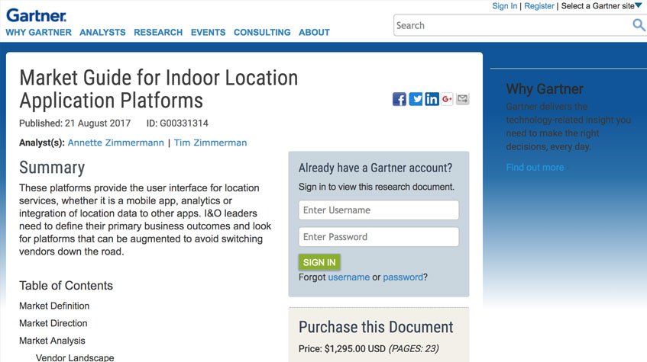
Task: Open the EVENTS menu
Action: point(208,32)
